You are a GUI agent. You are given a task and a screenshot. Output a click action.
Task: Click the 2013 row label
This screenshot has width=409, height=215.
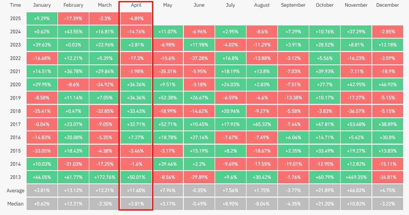15,177
